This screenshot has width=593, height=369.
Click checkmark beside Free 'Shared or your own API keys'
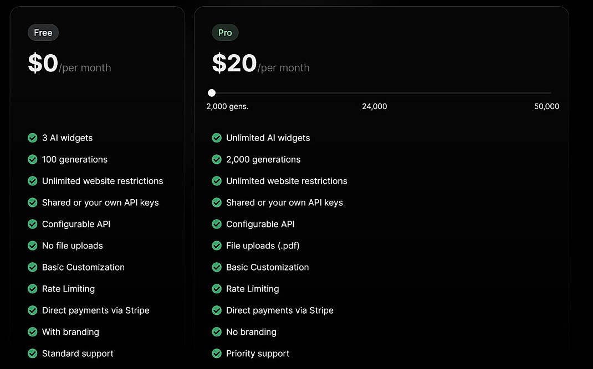coord(33,202)
